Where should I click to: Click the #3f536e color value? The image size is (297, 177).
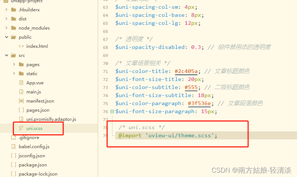199,103
